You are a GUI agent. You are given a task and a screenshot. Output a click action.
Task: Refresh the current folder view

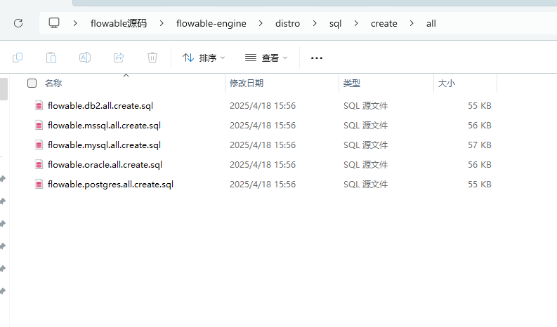coord(18,23)
